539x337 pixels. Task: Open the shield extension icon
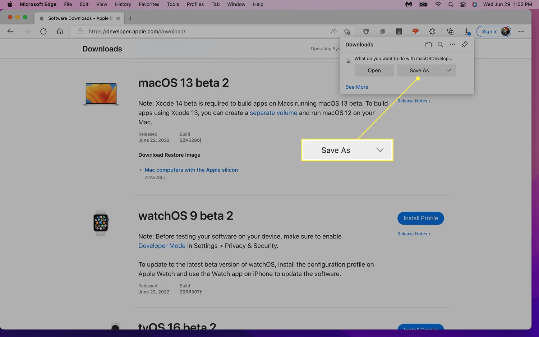(366, 32)
